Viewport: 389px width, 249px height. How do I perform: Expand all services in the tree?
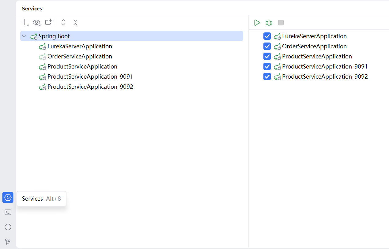click(63, 22)
